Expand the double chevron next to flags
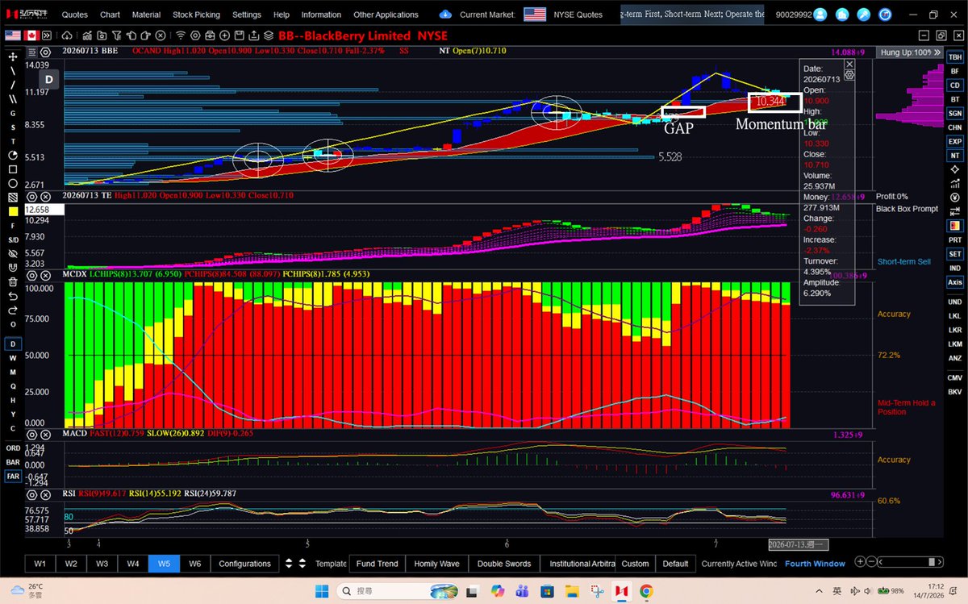Screen dimensions: 968x604 click(x=48, y=35)
